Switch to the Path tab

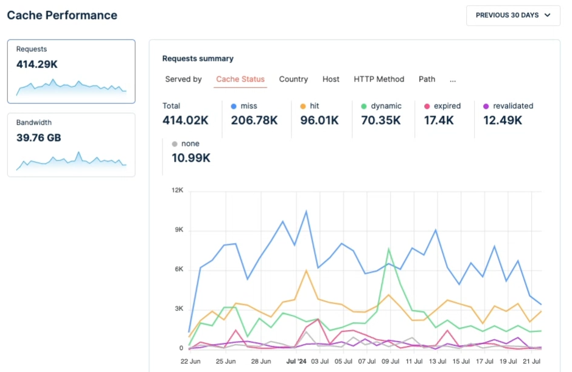(x=427, y=80)
